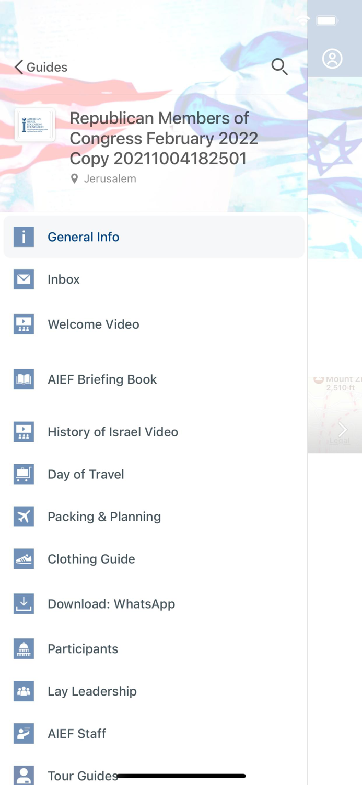This screenshot has width=362, height=785.
Task: Tap the AIEF guide logo thumbnail
Action: tap(34, 124)
